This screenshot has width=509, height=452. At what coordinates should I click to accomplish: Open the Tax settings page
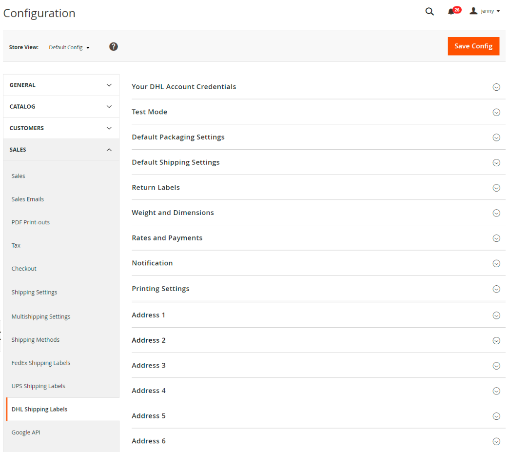(x=16, y=245)
